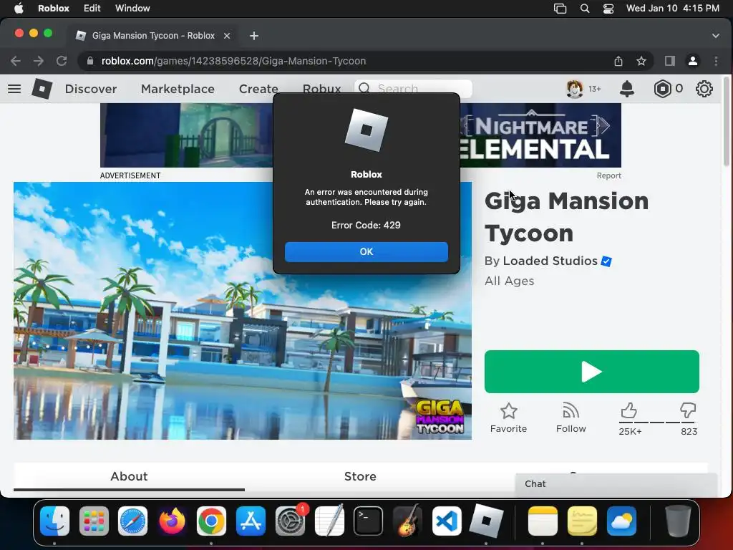Report the advertisement
This screenshot has width=733, height=550.
coord(608,175)
